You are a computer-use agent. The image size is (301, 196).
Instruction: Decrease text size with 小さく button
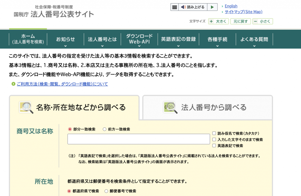coord(262,21)
